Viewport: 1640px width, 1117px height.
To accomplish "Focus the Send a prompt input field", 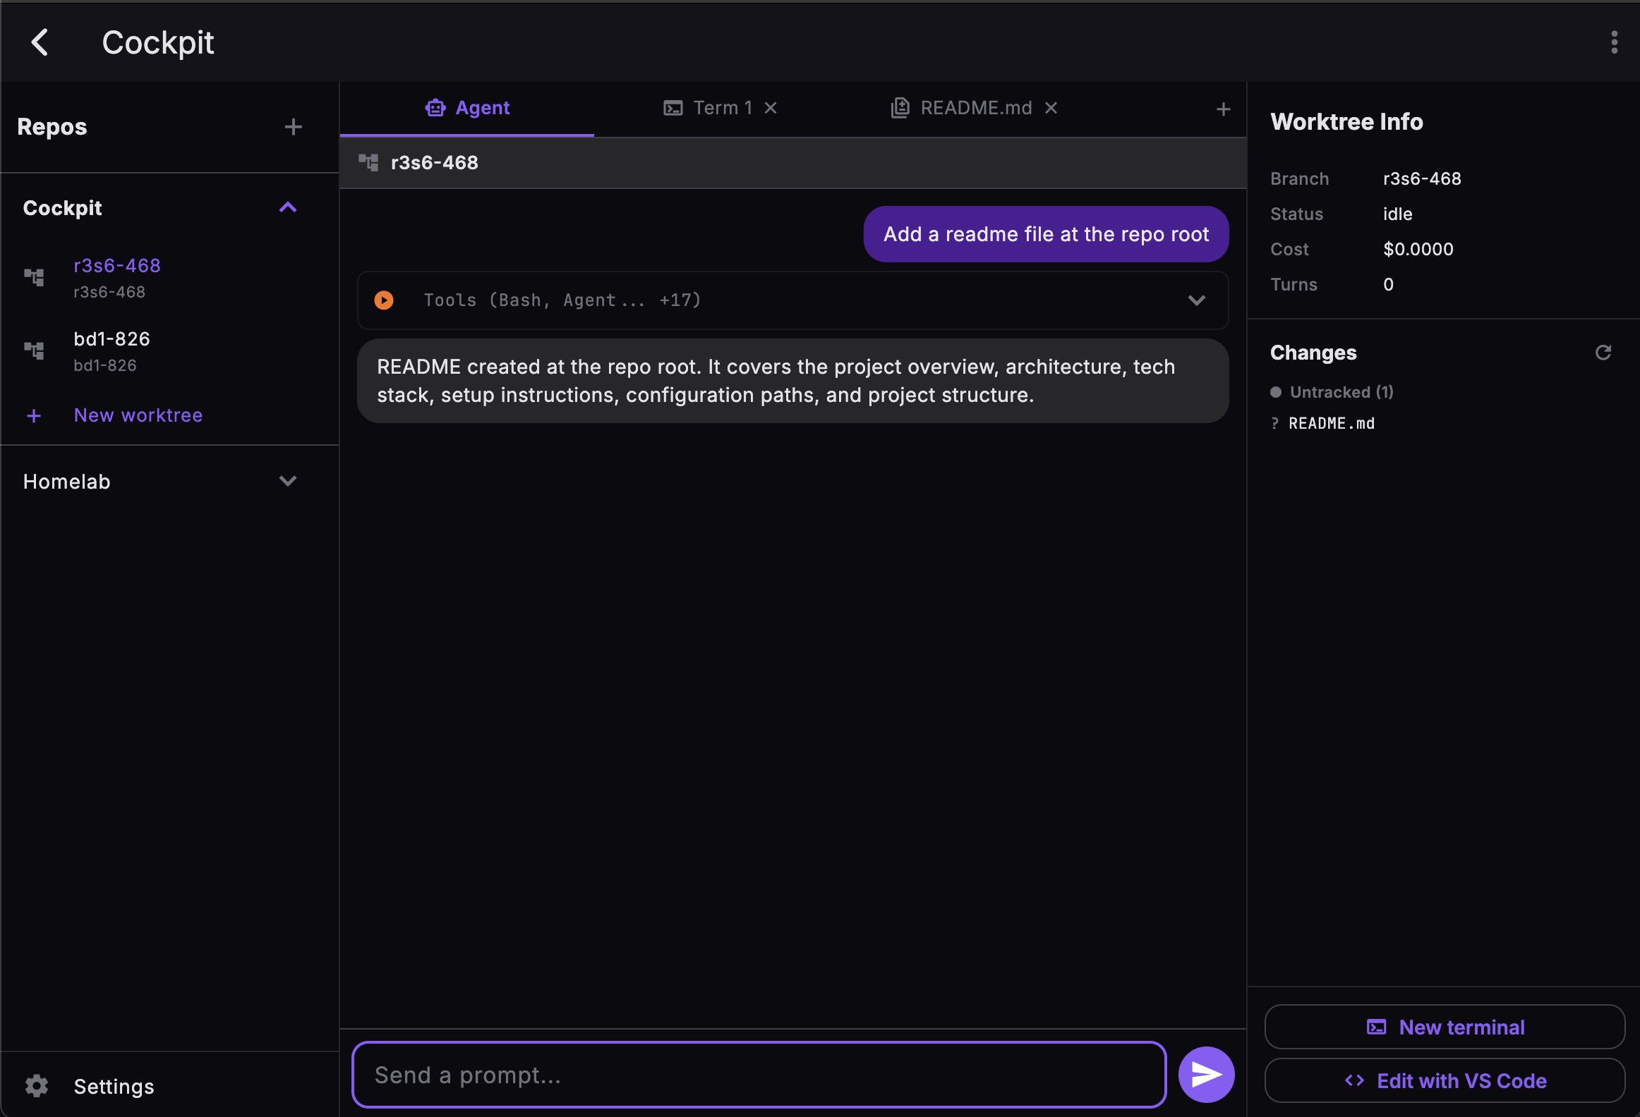I will pyautogui.click(x=759, y=1075).
